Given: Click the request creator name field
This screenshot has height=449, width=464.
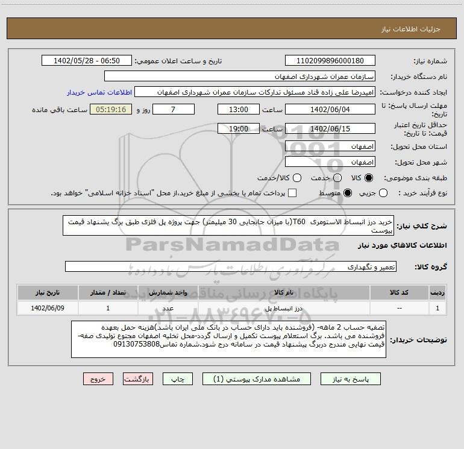Looking at the screenshot, I should pos(255,92).
